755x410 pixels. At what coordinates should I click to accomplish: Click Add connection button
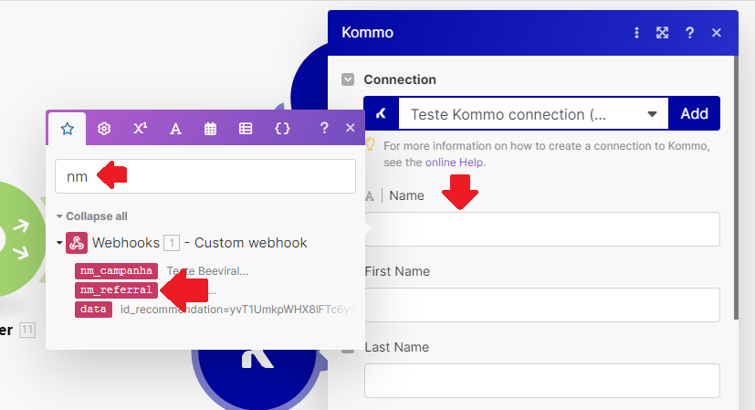click(695, 114)
